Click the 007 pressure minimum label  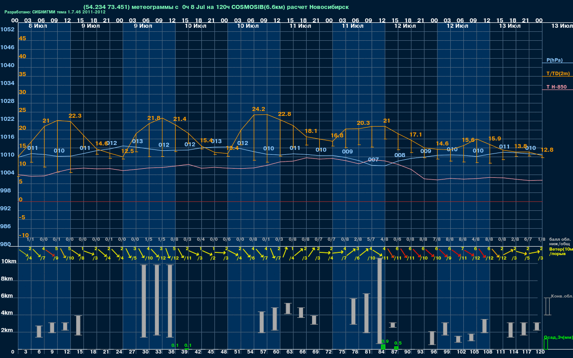pos(373,159)
